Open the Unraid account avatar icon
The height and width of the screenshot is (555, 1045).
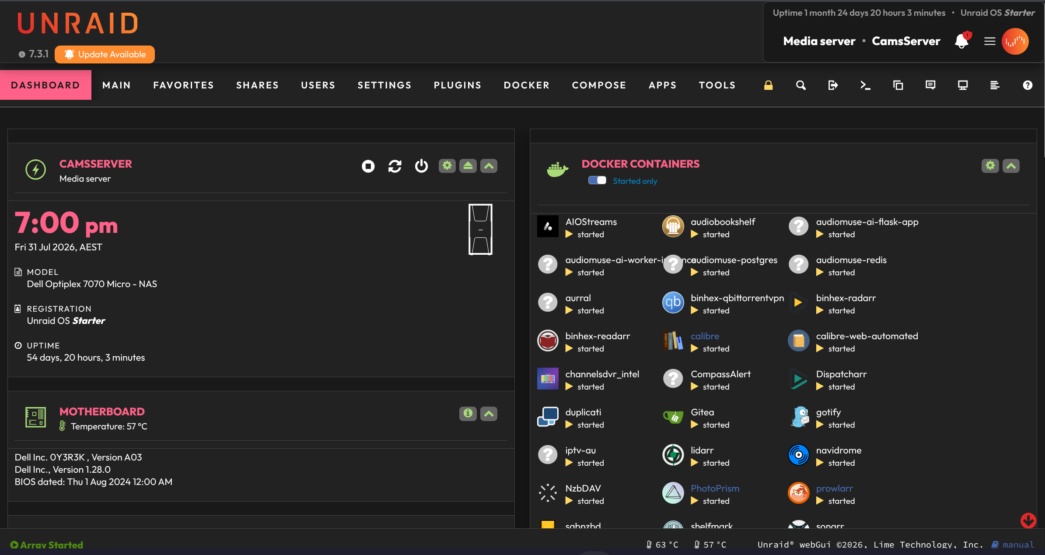1015,41
